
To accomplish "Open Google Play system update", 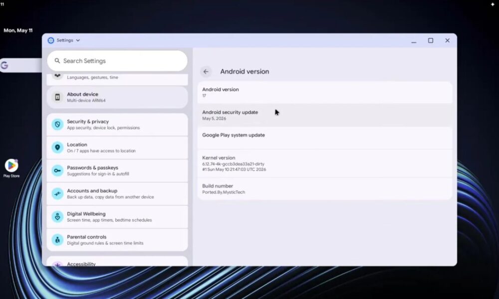I will pos(325,138).
